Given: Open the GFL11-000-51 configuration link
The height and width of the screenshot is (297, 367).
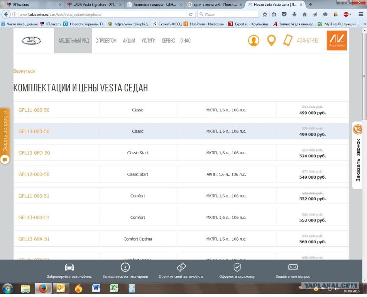Looking at the screenshot, I should coord(34,196).
